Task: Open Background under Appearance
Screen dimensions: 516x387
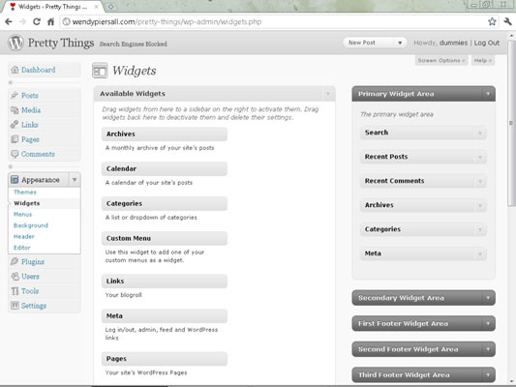Action: 31,225
